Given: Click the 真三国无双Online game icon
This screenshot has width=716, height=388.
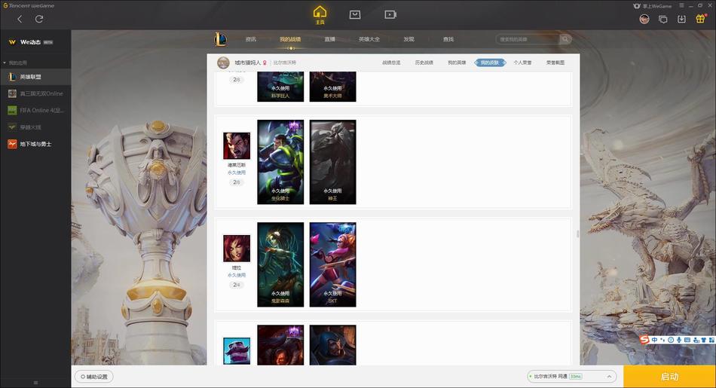Looking at the screenshot, I should [x=12, y=93].
